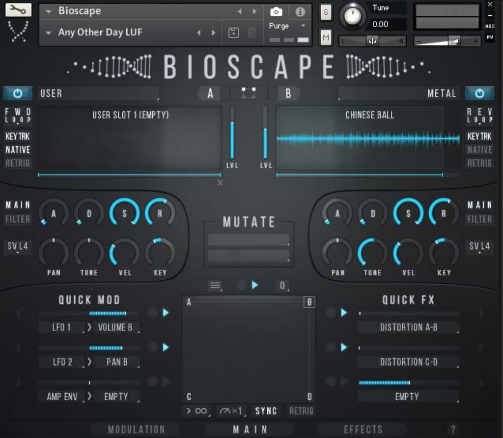This screenshot has height=438, width=503.
Task: Toggle XY pad SYNC
Action: pos(266,411)
